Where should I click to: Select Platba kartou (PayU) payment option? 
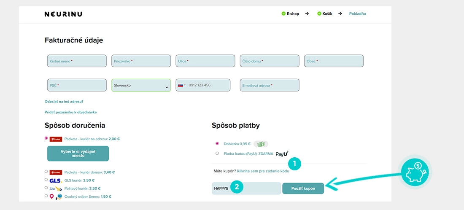pyautogui.click(x=217, y=153)
